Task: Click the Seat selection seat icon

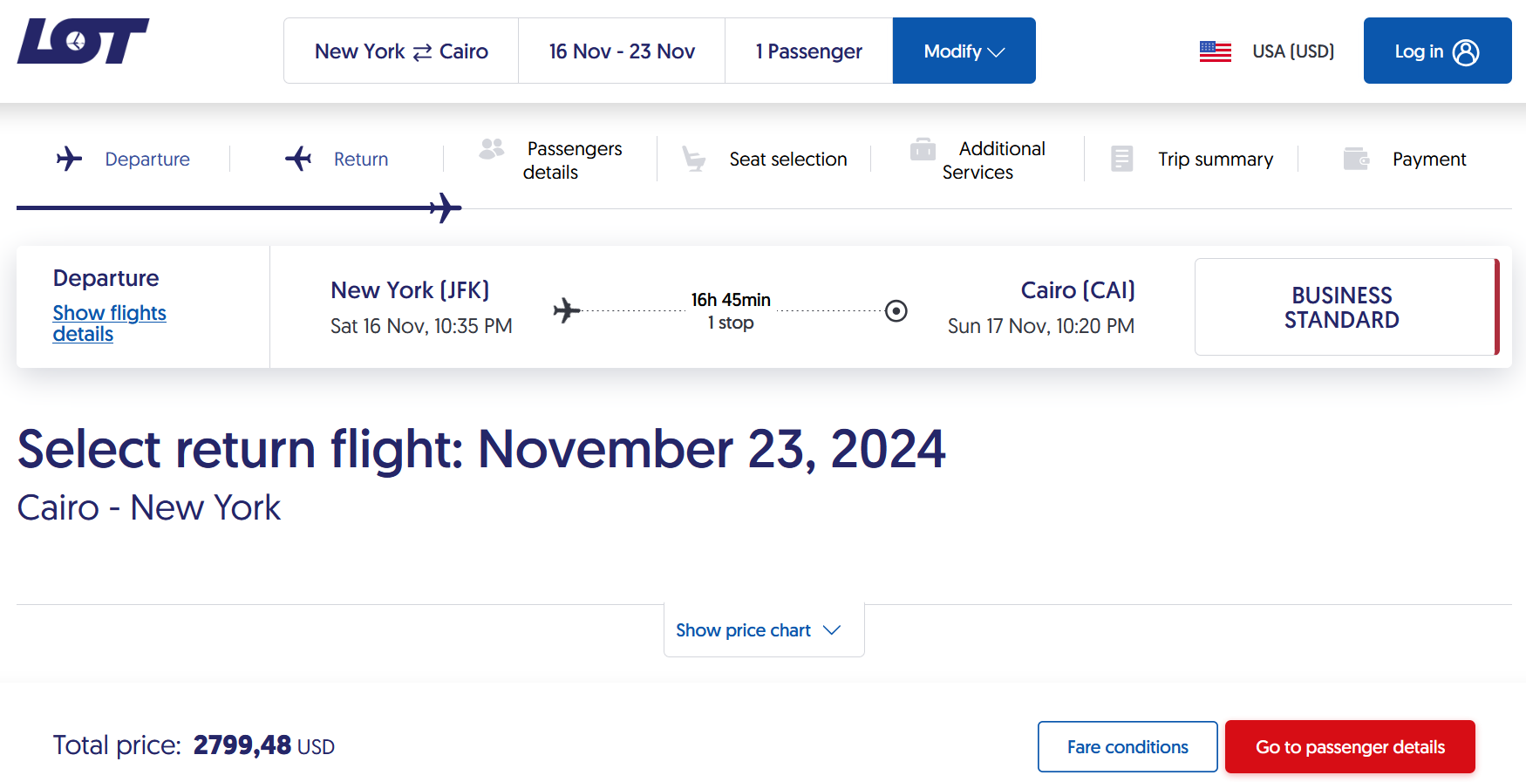Action: [x=694, y=159]
